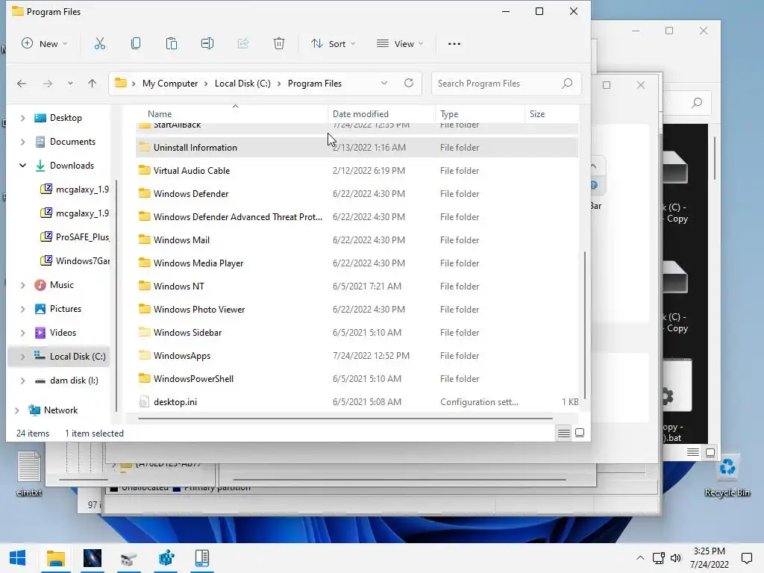Select the Virtual Audio Cable folder
Screen dimensions: 764x573
pyautogui.click(x=357, y=171)
